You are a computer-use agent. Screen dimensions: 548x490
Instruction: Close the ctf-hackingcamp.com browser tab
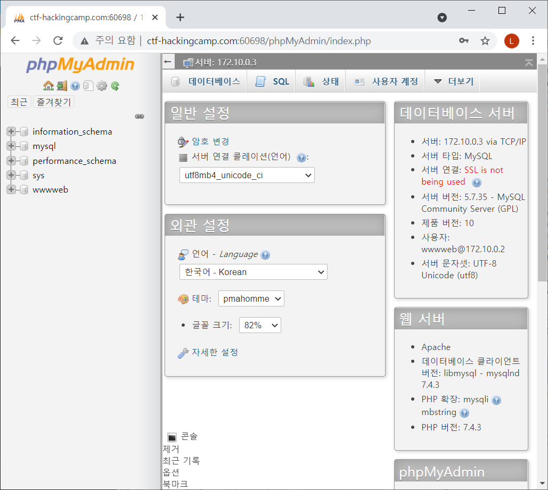155,17
